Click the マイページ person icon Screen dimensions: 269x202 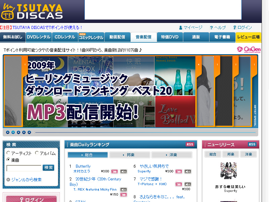point(181,28)
